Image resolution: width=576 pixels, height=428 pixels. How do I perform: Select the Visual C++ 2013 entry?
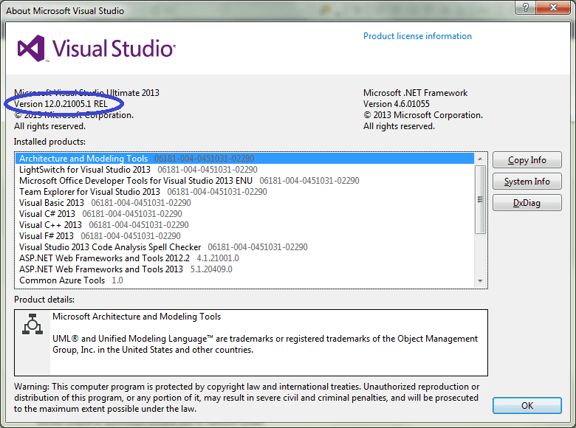click(x=50, y=225)
